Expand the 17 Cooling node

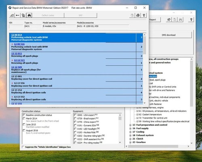point(130,132)
